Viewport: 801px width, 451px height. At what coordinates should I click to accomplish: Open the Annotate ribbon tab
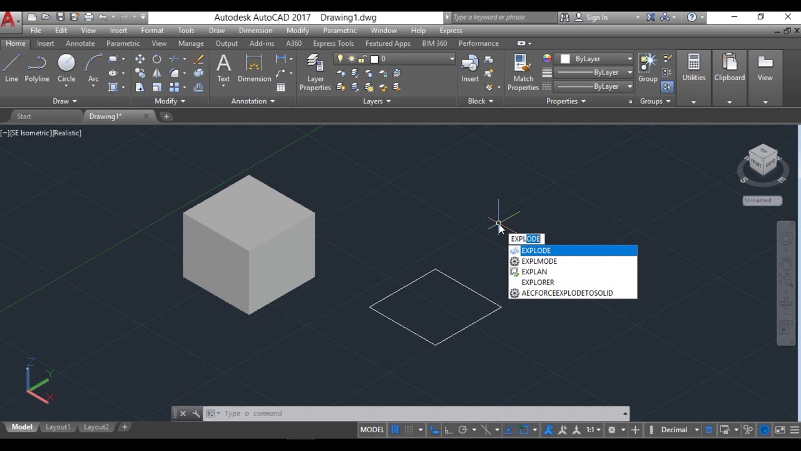[x=80, y=43]
